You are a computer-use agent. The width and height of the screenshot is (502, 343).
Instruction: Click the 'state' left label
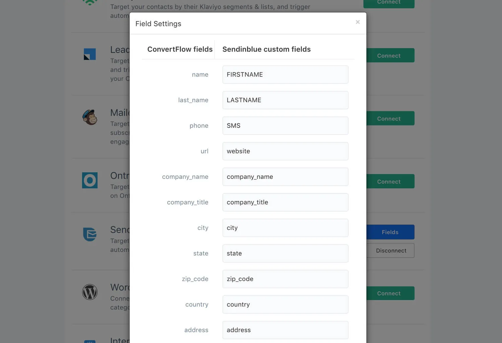pyautogui.click(x=201, y=253)
